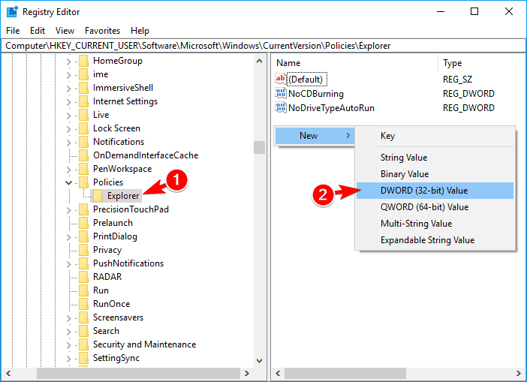Choose DWORD (32-bit) Value from submenu
Screen dimensions: 527x382
click(x=435, y=191)
